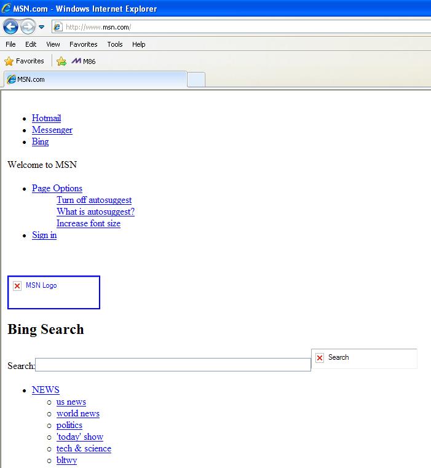
Task: Click the Add to Favorites Bar icon
Action: tap(61, 61)
